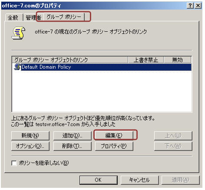Screen dimensions: 205x190
Task: Click the 新規(N) button
Action: 30,136
